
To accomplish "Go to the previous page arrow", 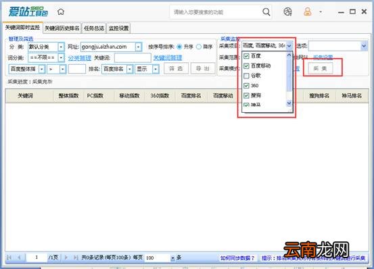I will tap(19, 258).
